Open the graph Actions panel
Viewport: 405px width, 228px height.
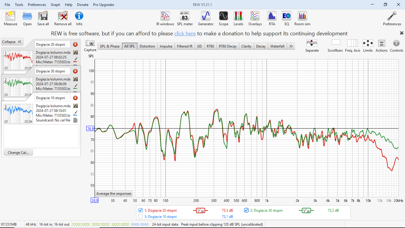click(382, 43)
